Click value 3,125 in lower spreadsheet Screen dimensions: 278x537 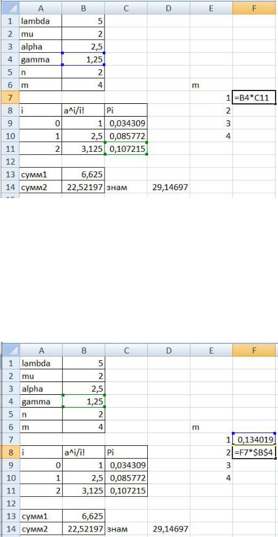point(83,491)
